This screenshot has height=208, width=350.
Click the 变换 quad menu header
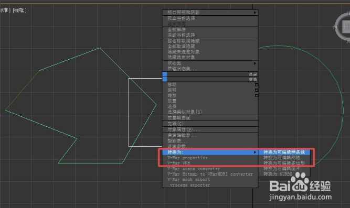tap(210, 79)
